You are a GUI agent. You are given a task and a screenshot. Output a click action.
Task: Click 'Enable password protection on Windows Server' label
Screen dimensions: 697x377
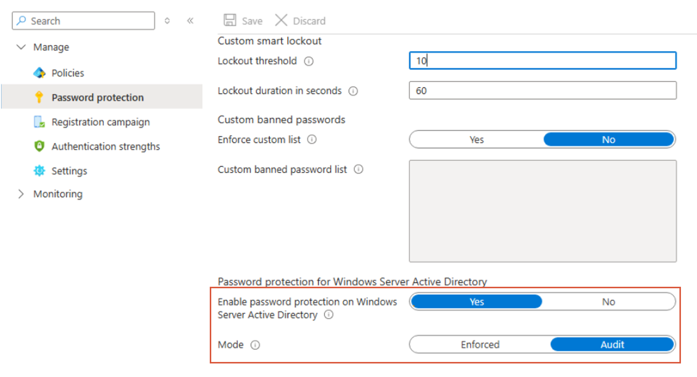(307, 308)
